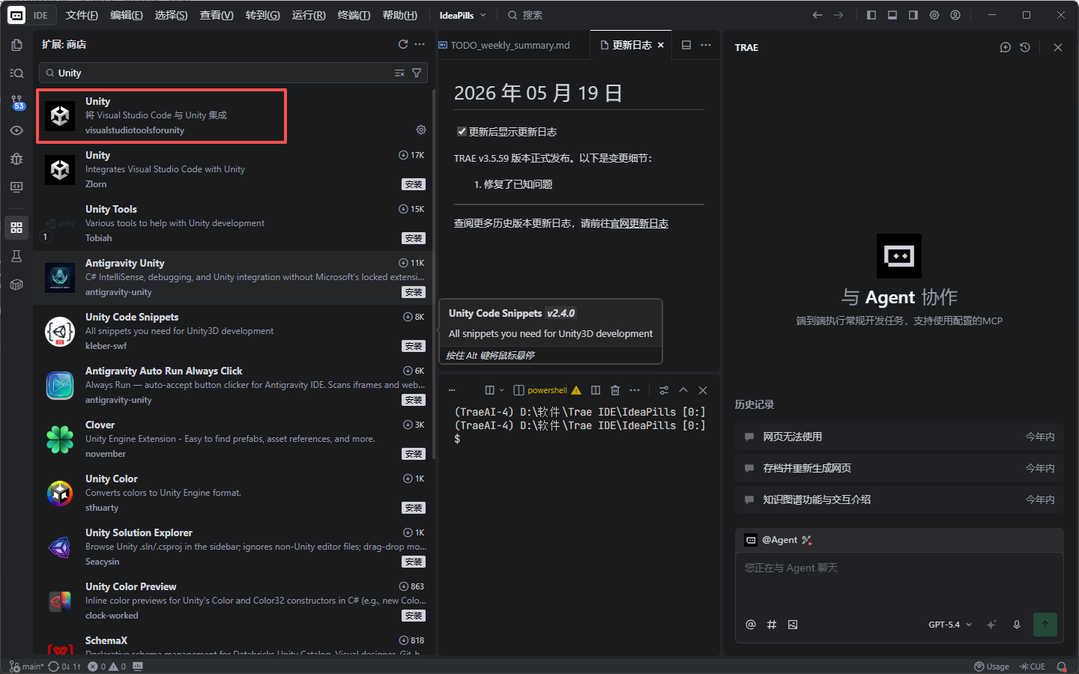Maximize the terminal panel with the up chevron

coord(683,390)
